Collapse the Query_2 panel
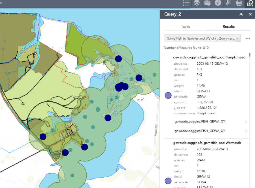Screen dimensions: 255x188 241,14
